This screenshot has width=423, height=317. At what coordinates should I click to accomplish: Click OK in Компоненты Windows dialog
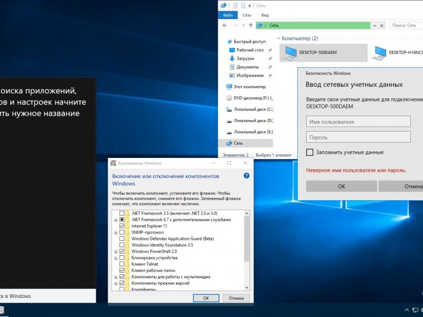click(x=206, y=298)
